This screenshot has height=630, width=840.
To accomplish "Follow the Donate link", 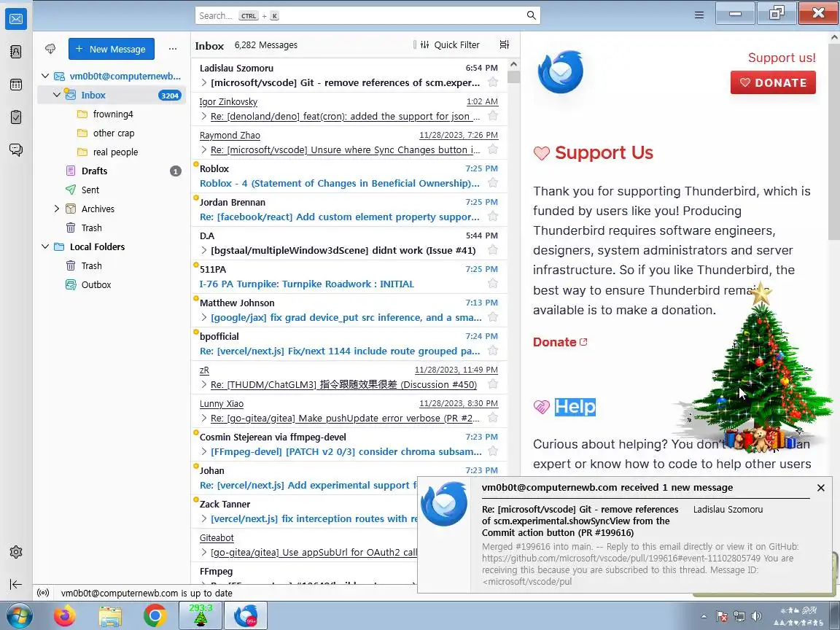I will pos(560,342).
